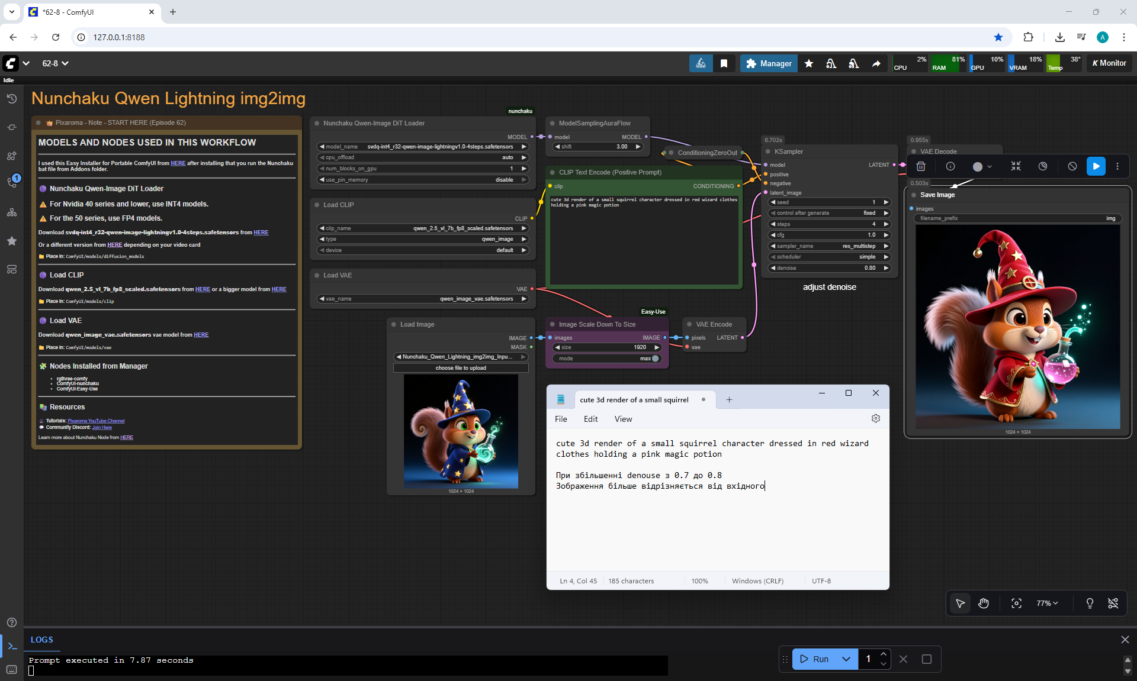The width and height of the screenshot is (1137, 681).
Task: Open the Edit menu in Notepad
Action: pos(590,419)
